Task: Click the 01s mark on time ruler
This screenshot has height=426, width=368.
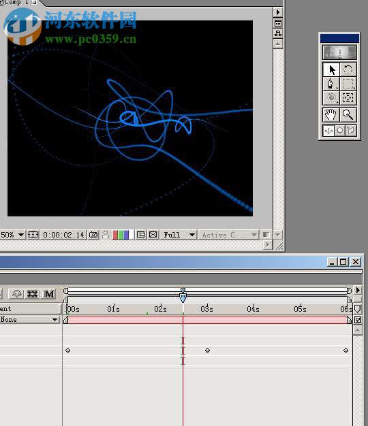Action: [x=113, y=309]
